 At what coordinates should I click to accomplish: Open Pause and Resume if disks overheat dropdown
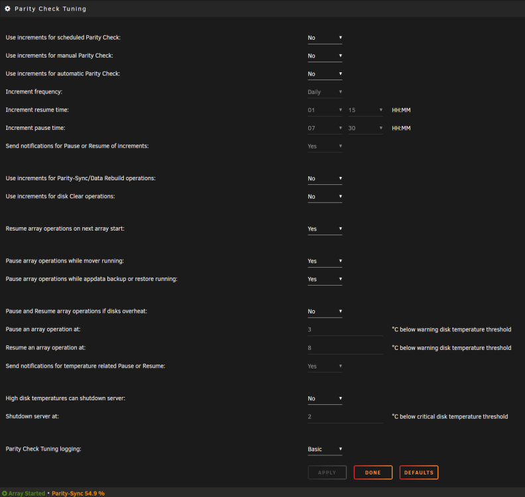(x=325, y=311)
